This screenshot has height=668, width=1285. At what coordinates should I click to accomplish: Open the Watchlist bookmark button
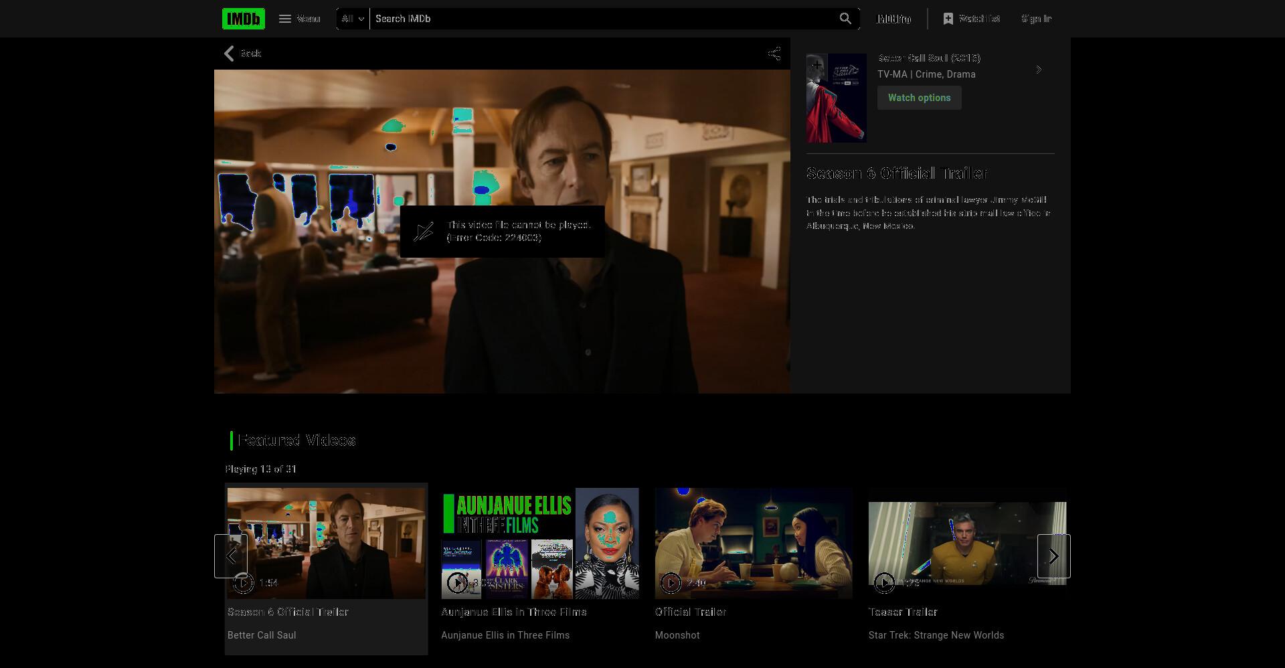coord(971,19)
